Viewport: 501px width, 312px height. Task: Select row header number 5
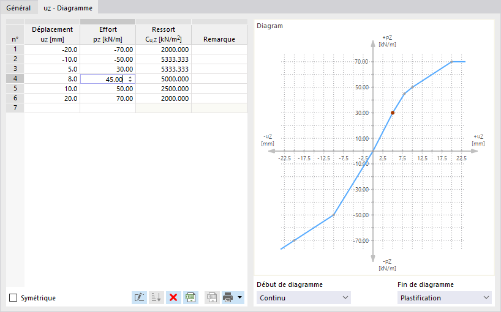[x=15, y=88]
